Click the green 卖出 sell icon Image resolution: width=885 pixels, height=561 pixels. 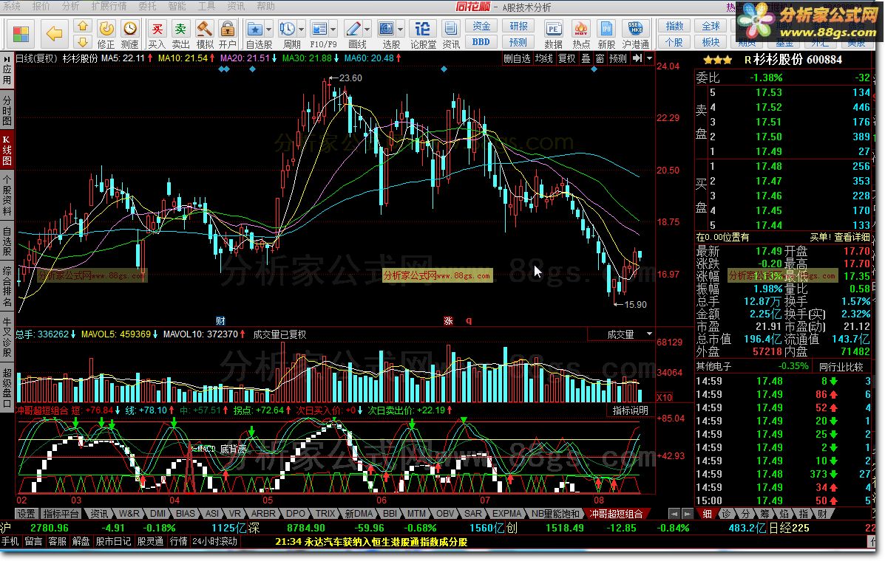(x=180, y=35)
